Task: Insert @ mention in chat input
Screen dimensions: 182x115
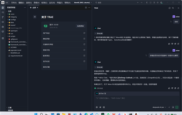Action: [97, 107]
